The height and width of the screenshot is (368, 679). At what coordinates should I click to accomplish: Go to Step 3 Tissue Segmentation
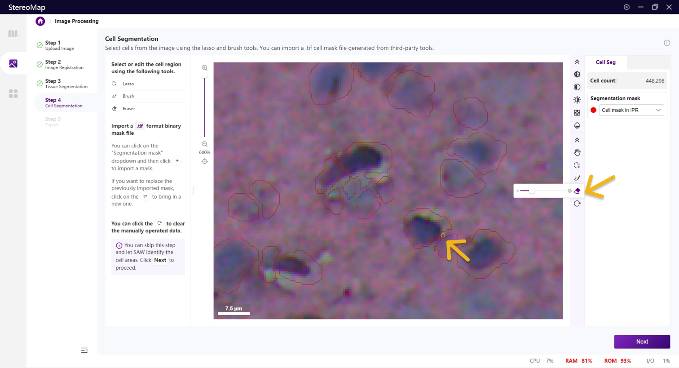coord(66,84)
